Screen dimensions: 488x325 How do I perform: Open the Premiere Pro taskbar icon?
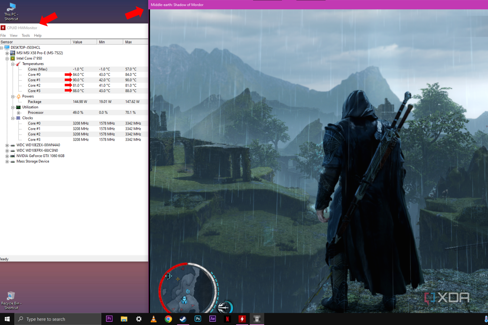[x=109, y=319]
